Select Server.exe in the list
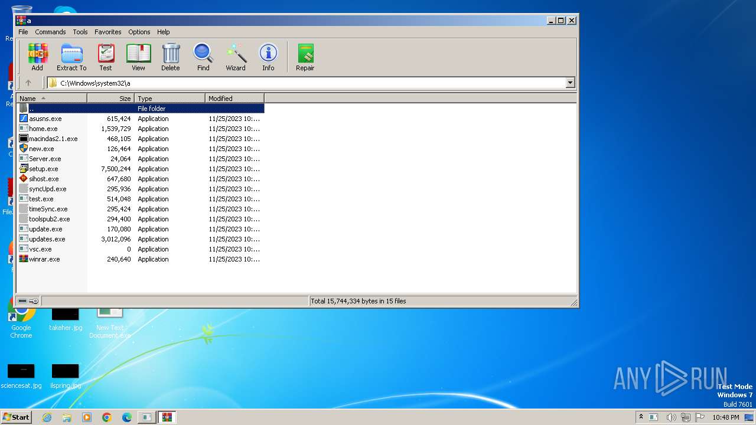 tap(45, 159)
